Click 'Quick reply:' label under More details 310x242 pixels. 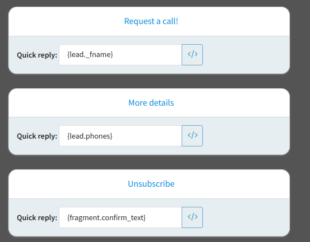click(x=37, y=136)
